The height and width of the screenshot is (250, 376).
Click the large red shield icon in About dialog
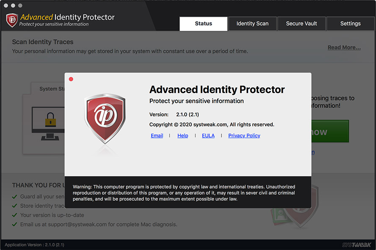point(105,118)
